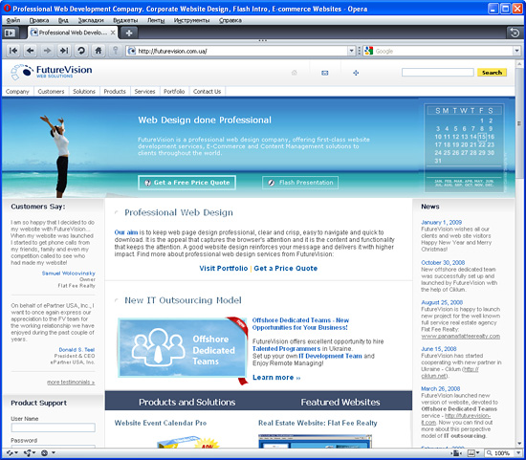Open www.panamaflatfeerealty.com news link
Image resolution: width=526 pixels, height=460 pixels.
(x=461, y=337)
